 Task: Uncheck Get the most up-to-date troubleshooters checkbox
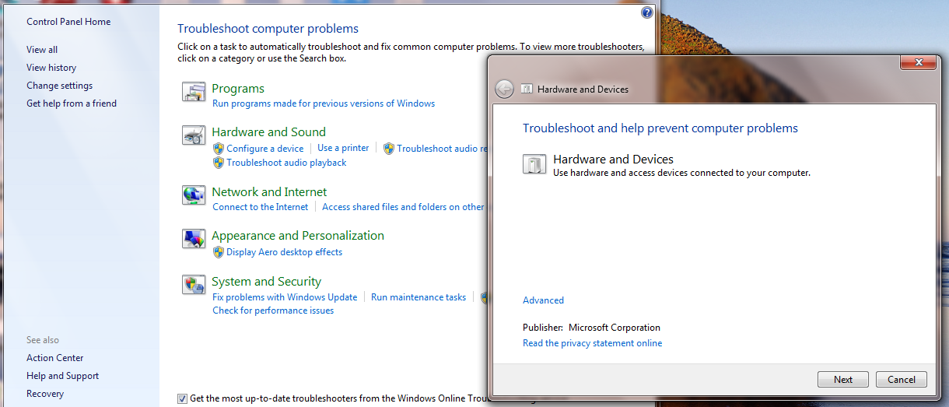182,398
